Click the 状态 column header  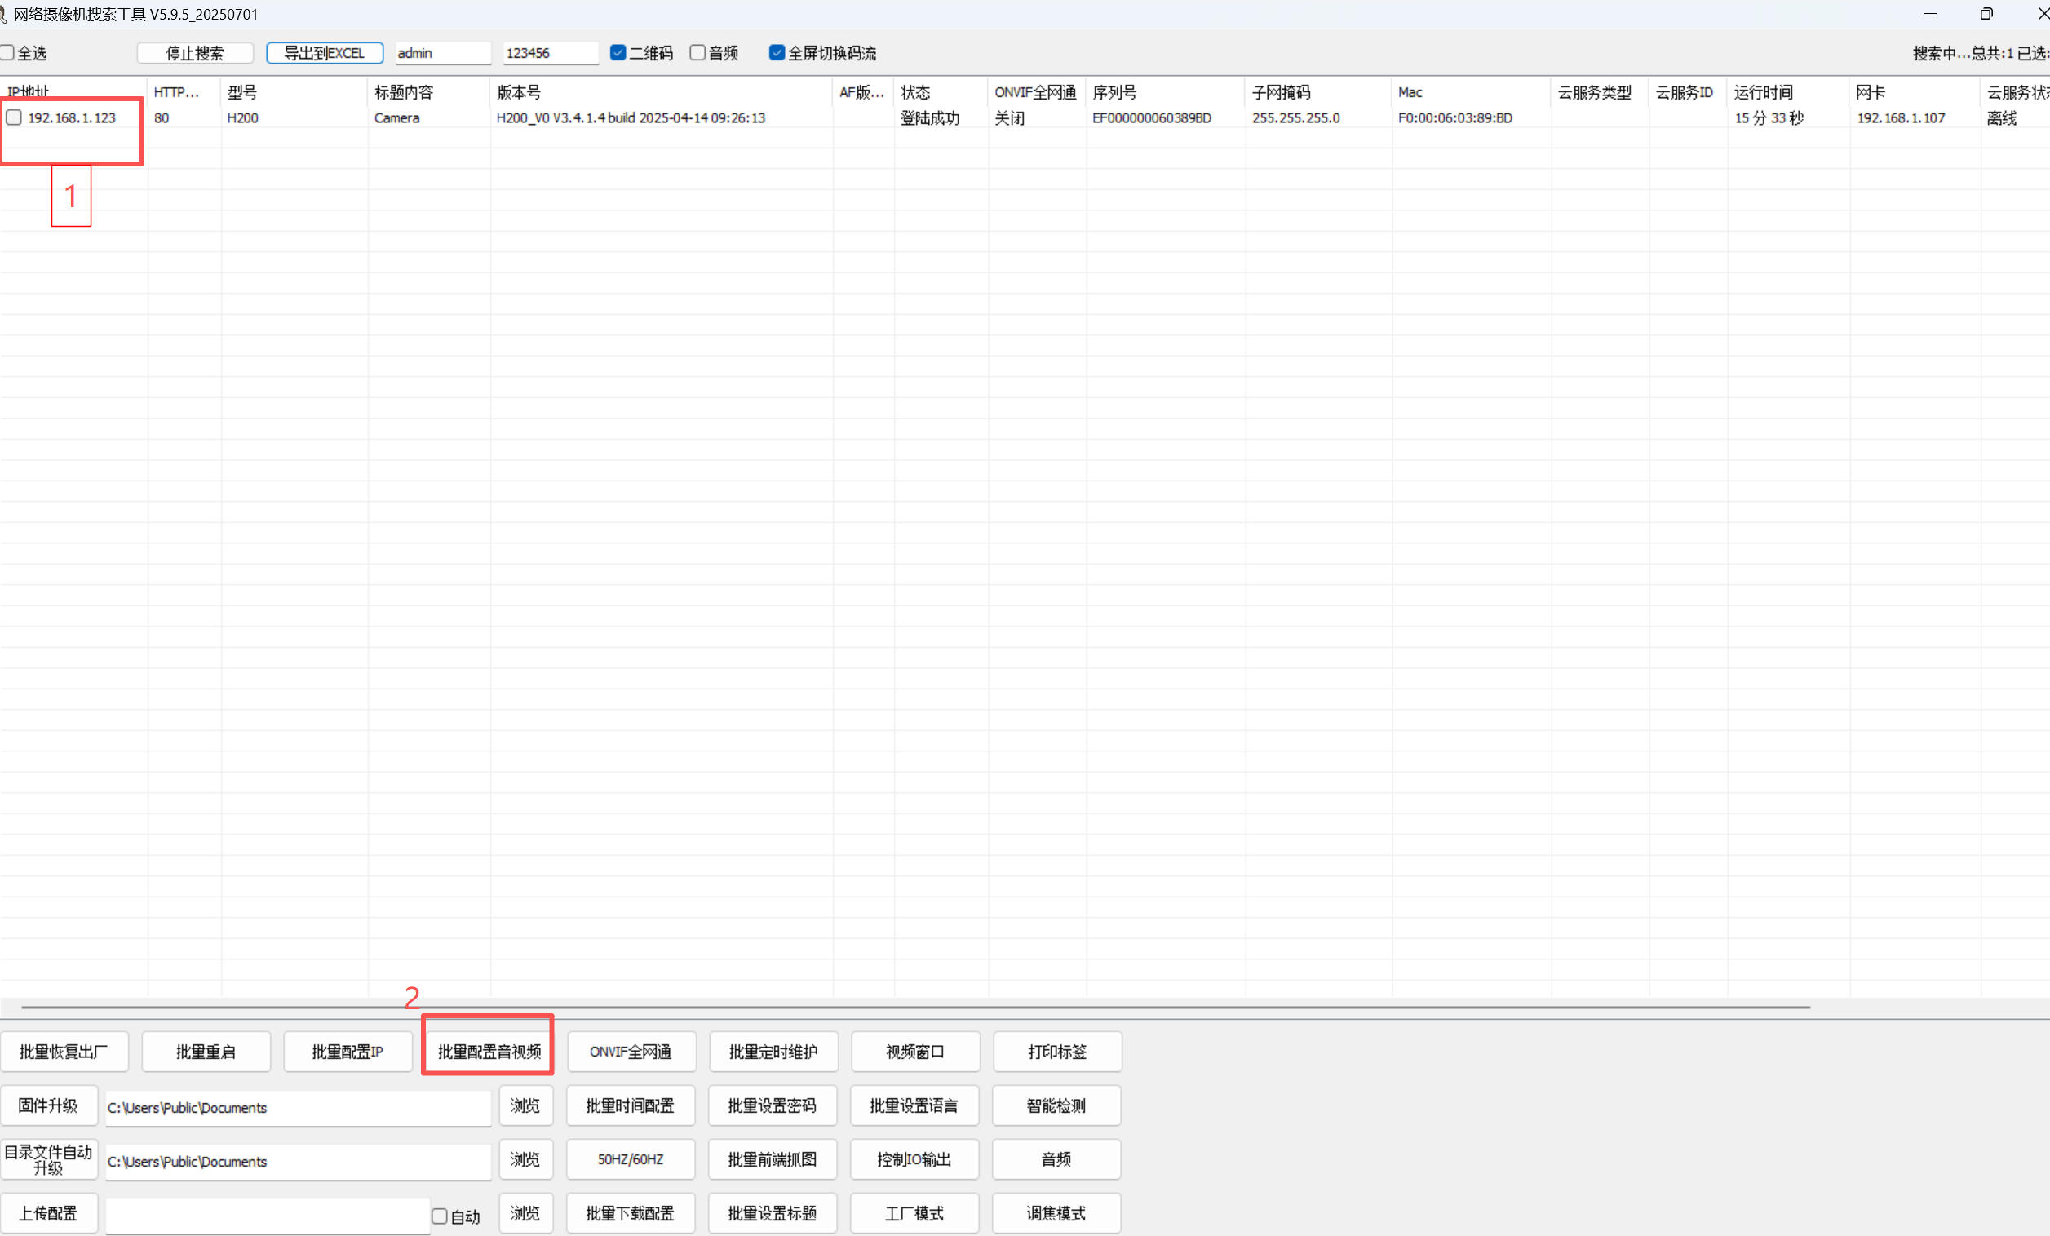(941, 91)
